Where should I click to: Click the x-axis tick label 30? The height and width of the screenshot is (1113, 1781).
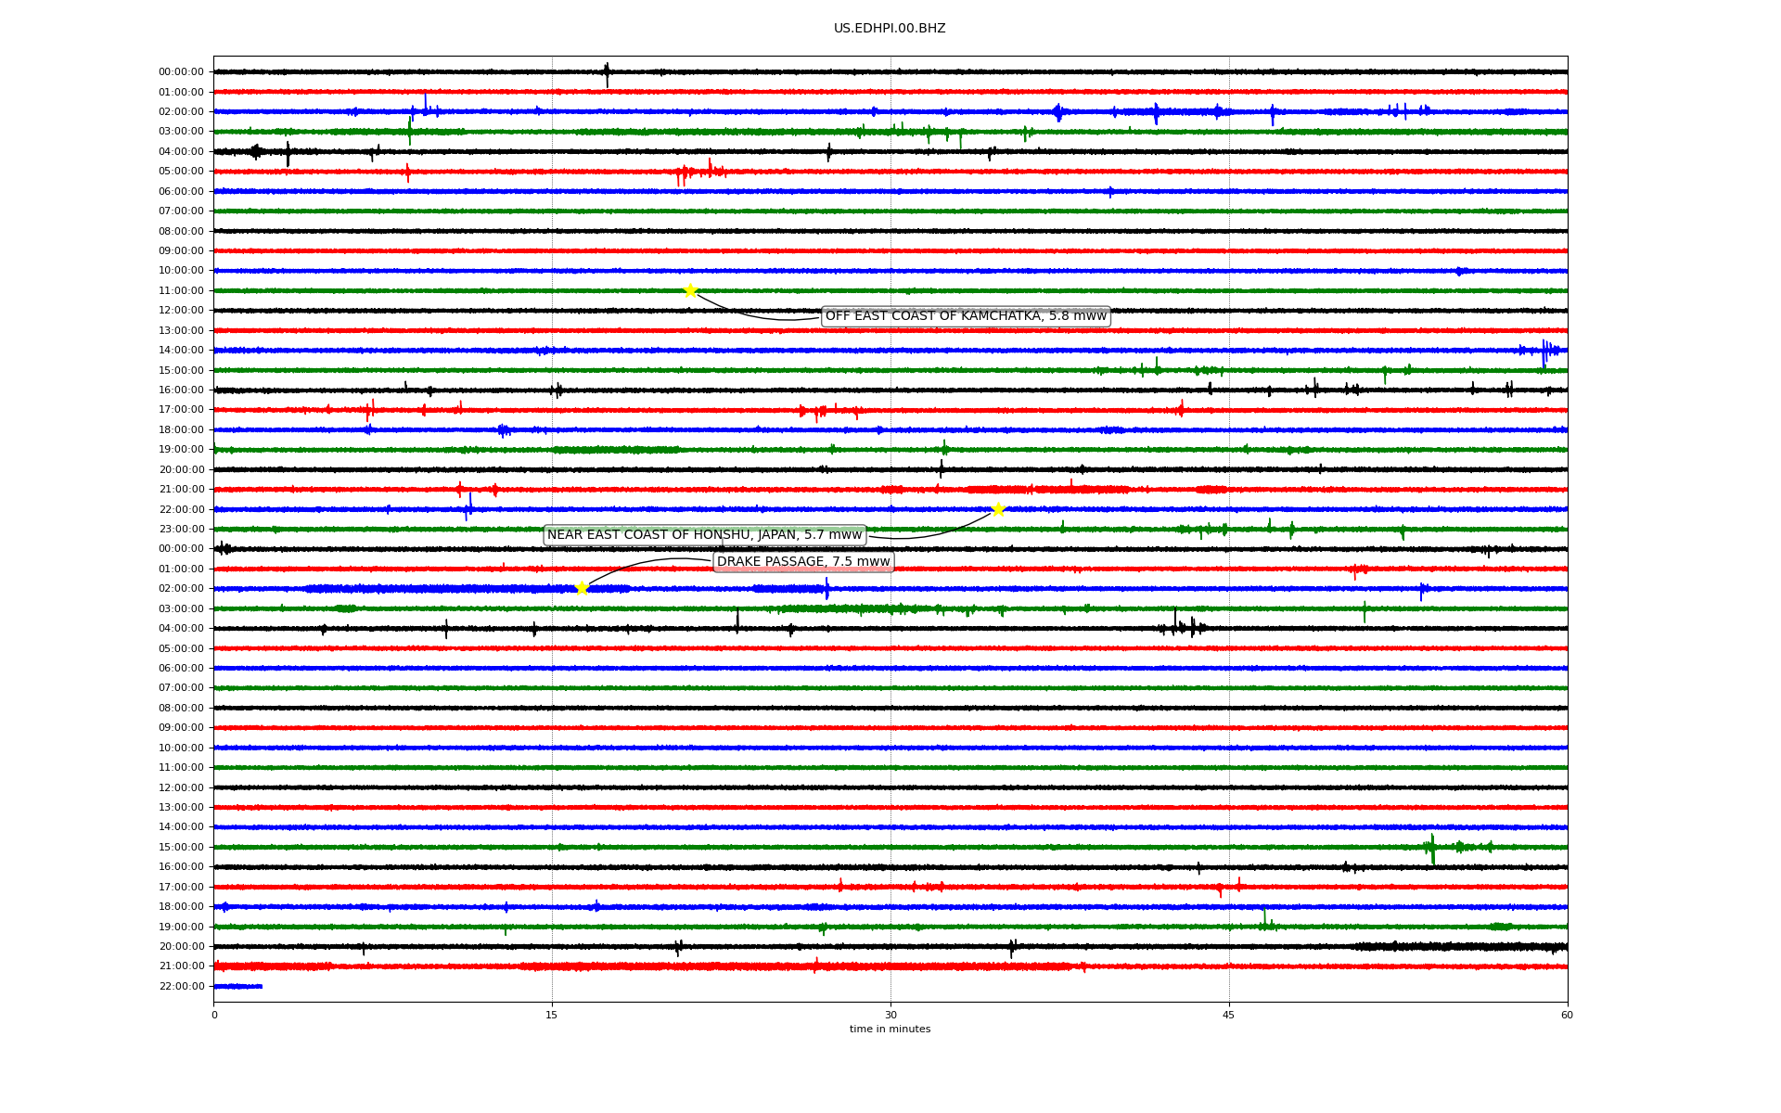890,1015
